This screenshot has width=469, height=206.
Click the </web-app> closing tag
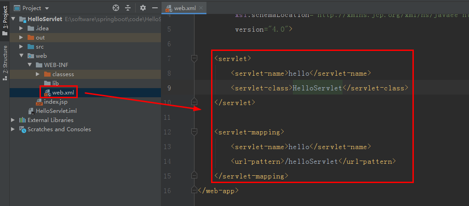[218, 190]
